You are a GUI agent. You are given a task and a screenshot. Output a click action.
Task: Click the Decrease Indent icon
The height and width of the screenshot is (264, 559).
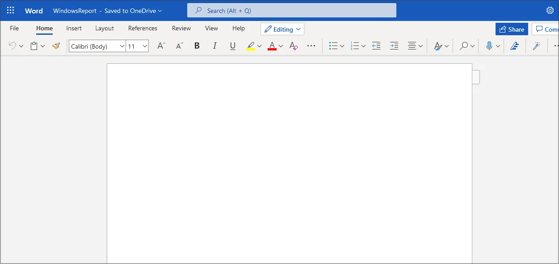click(376, 46)
